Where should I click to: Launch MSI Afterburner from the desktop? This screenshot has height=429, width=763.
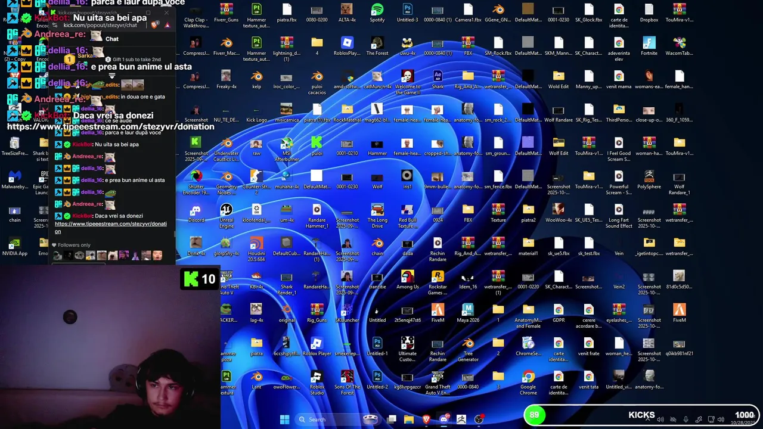pyautogui.click(x=286, y=149)
